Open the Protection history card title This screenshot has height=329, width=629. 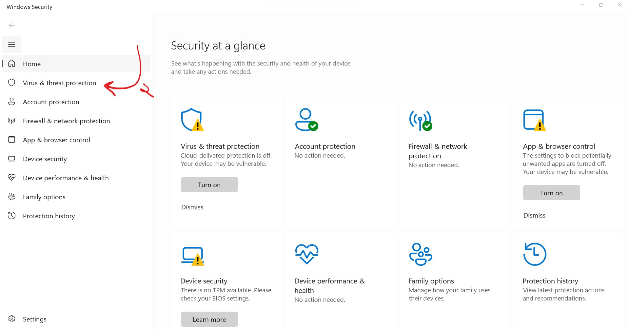point(550,281)
